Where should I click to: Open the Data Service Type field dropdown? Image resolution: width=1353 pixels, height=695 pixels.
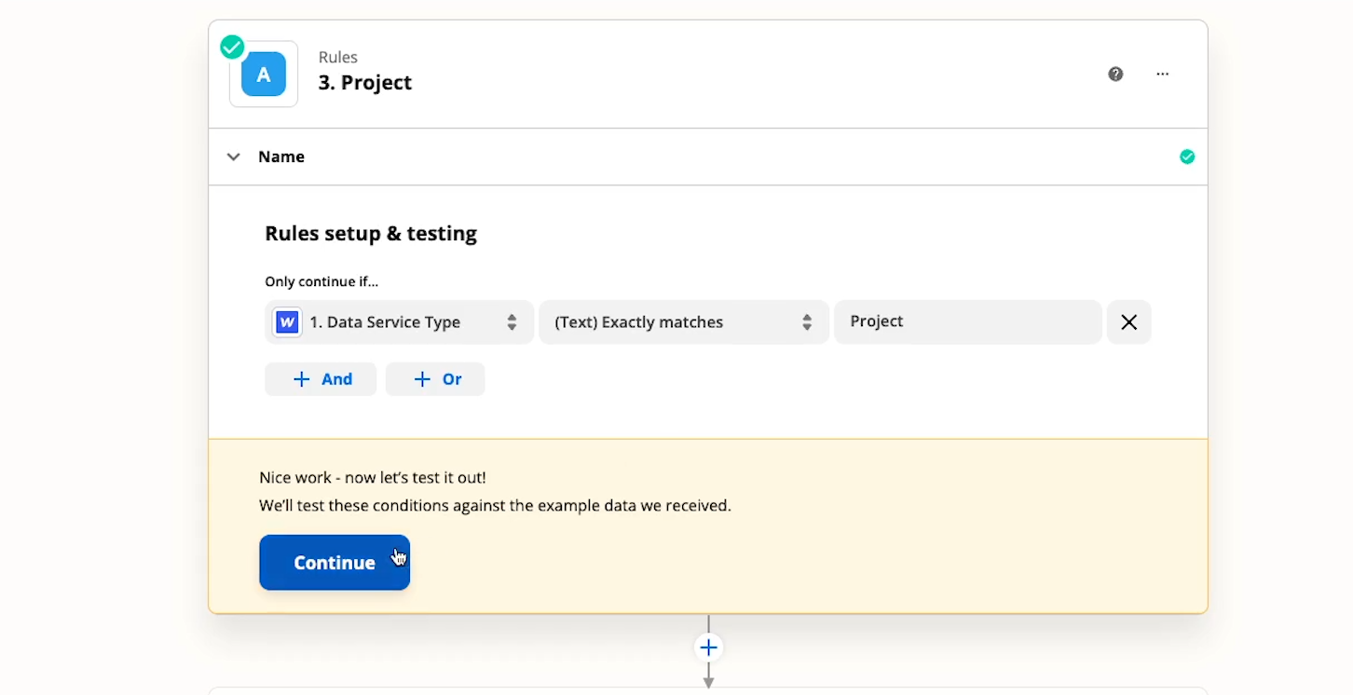tap(399, 322)
